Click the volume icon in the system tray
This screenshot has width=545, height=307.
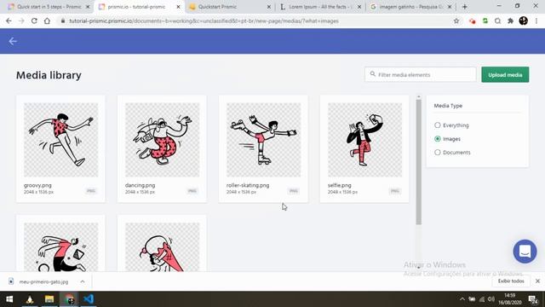[x=490, y=299]
